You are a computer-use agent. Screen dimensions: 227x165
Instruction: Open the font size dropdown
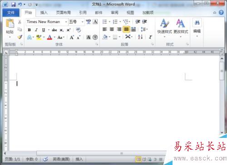coord(83,22)
